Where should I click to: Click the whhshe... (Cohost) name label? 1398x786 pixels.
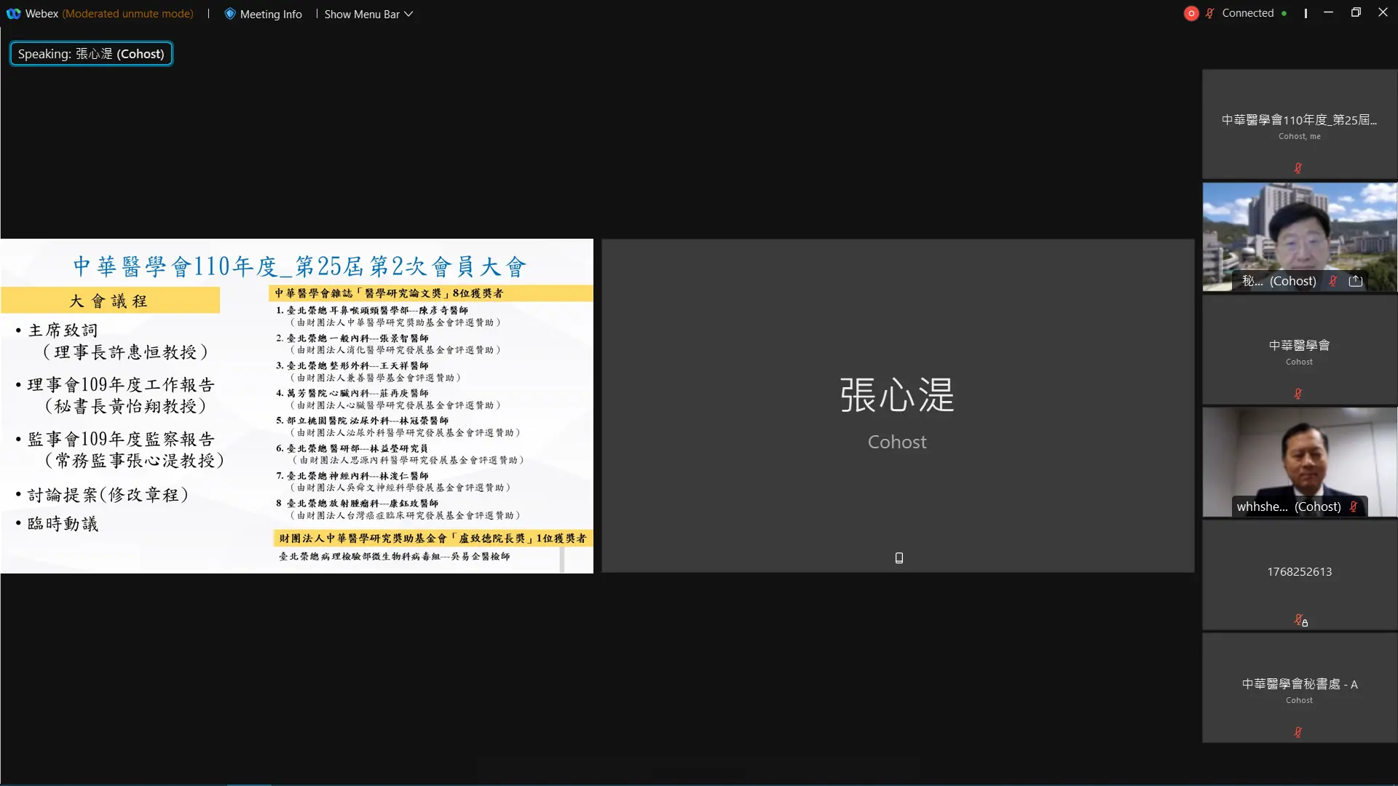click(1290, 507)
